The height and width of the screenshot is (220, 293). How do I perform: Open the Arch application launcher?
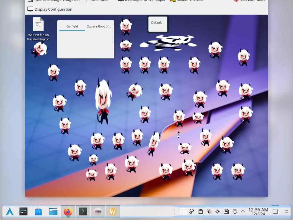(10, 212)
